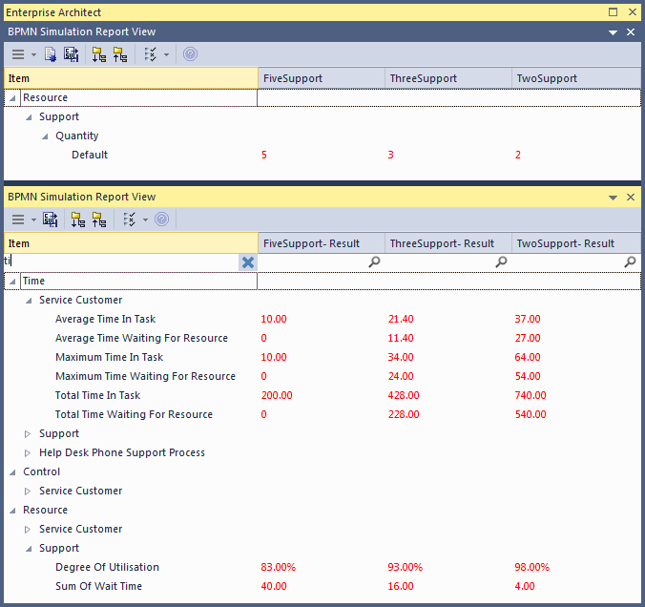
Task: Select the Degree Of Utilisation row
Action: 107,567
